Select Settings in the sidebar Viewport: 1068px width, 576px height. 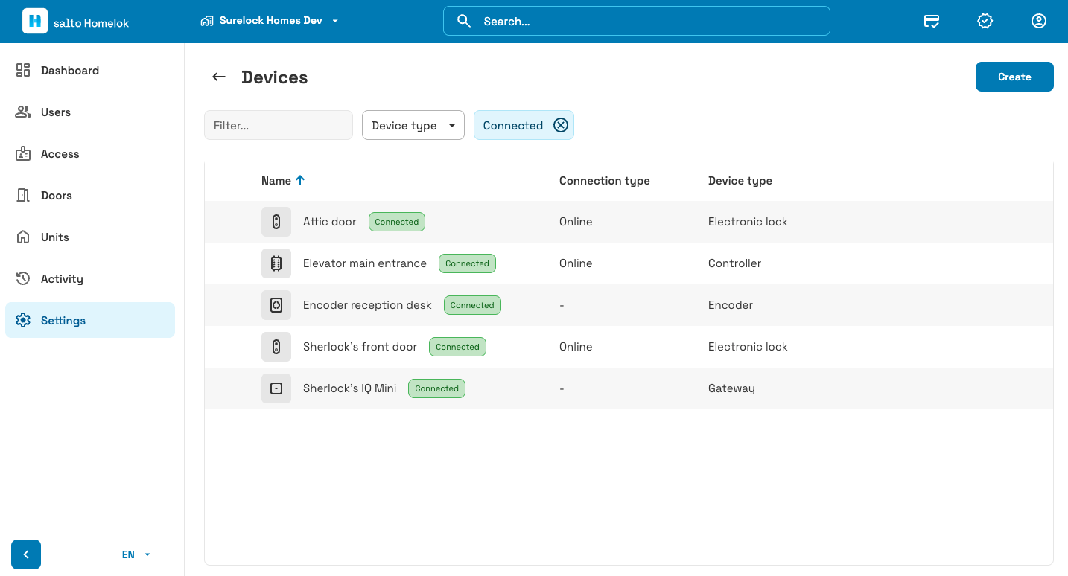click(x=90, y=321)
